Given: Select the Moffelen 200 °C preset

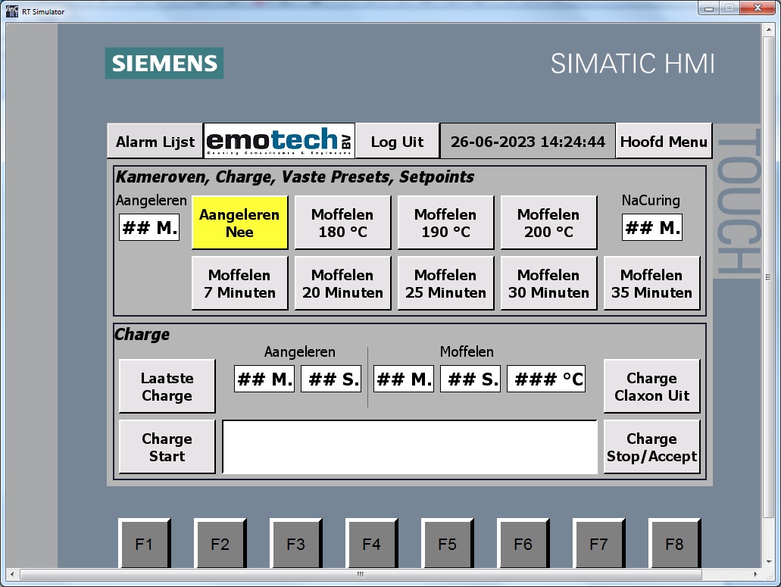Looking at the screenshot, I should (548, 223).
